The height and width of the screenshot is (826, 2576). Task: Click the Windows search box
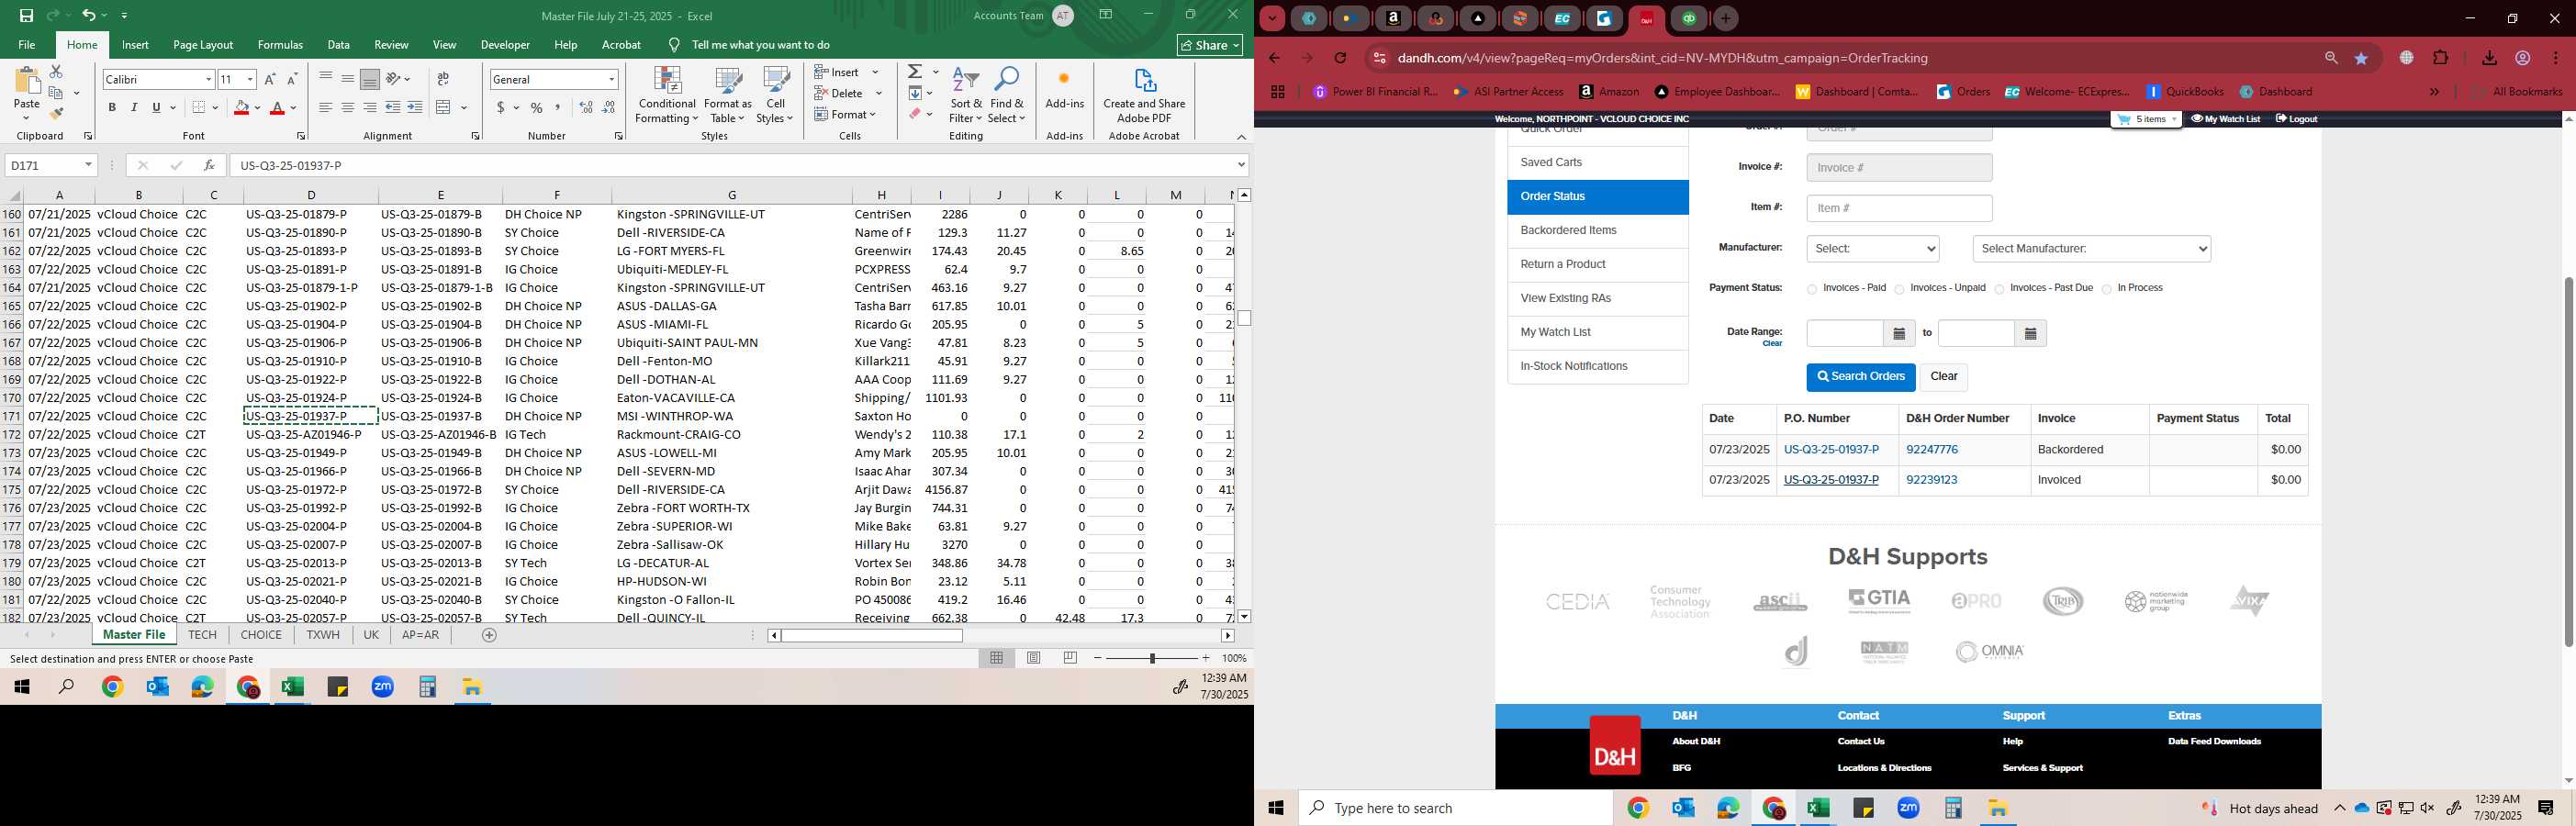pyautogui.click(x=1456, y=808)
